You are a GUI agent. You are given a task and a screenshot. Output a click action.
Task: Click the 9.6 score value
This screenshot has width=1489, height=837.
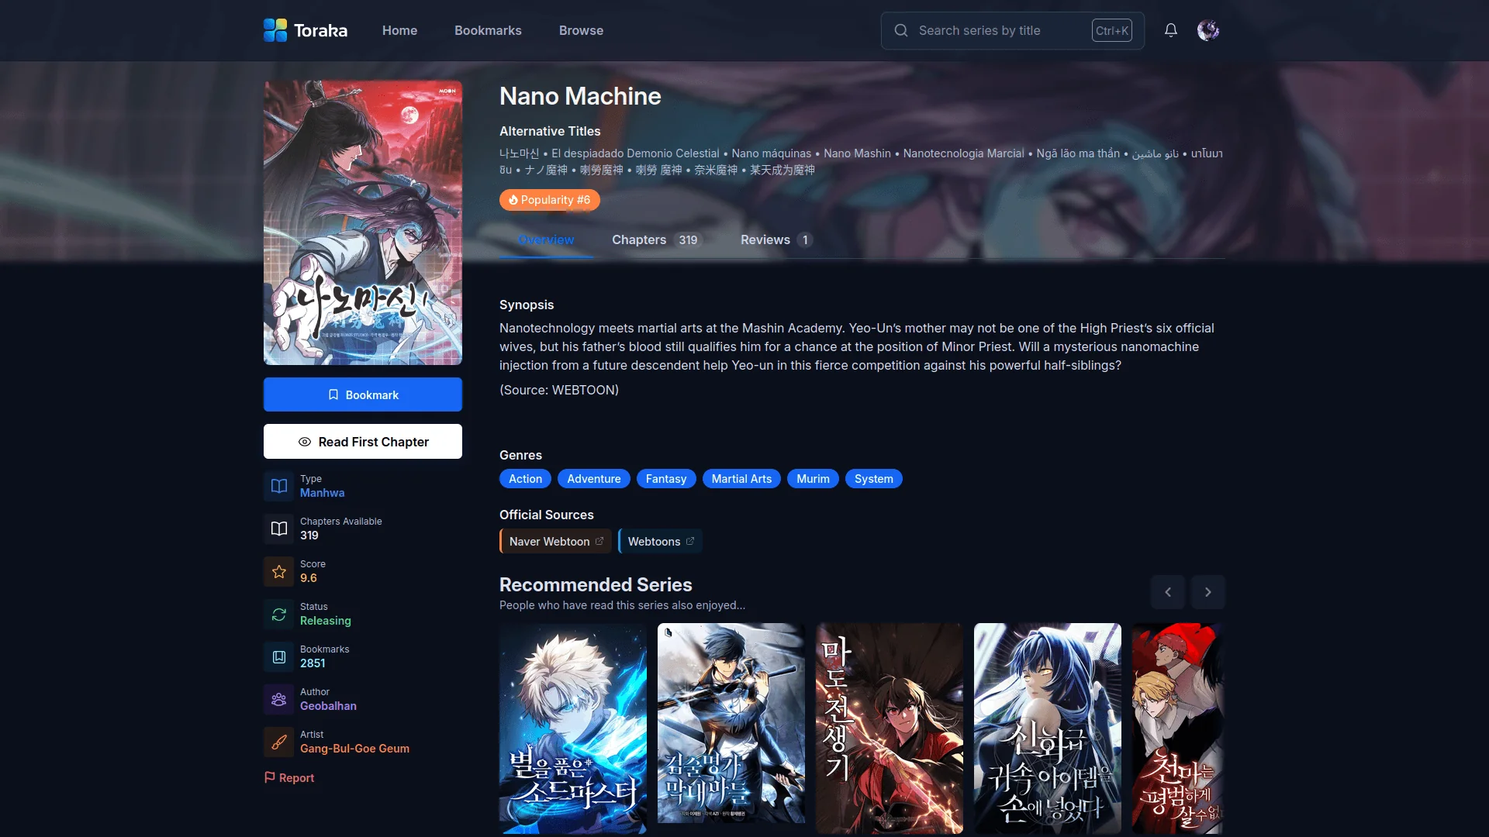click(x=309, y=578)
